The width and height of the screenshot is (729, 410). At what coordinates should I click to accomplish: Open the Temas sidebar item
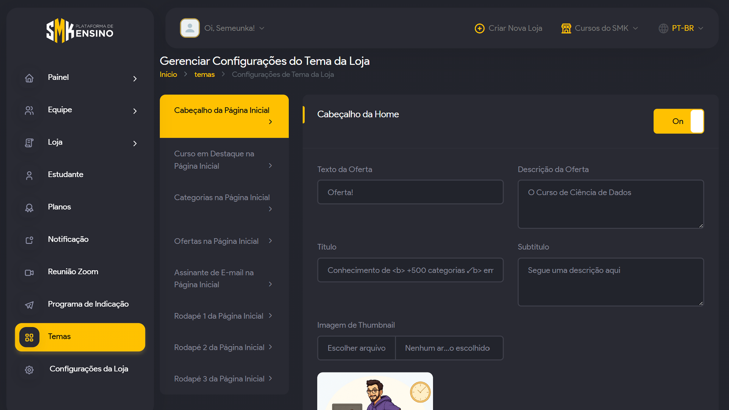(80, 337)
